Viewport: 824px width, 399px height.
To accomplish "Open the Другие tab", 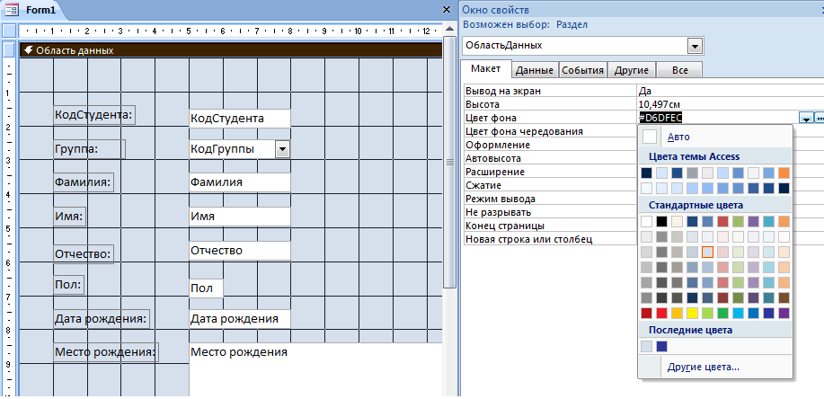I will point(632,70).
